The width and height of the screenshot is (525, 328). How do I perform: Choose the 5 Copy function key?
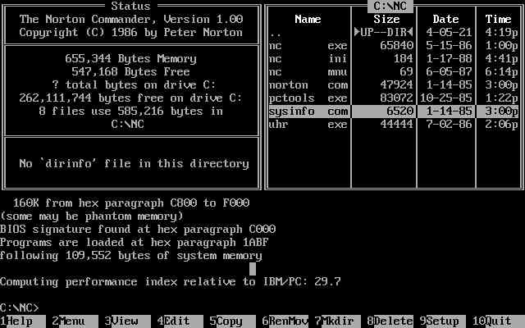click(x=233, y=321)
